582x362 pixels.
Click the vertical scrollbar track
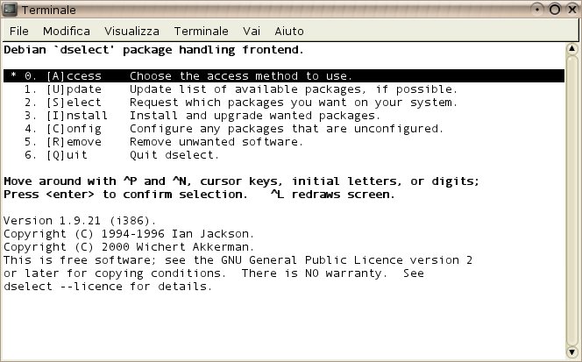(x=572, y=201)
